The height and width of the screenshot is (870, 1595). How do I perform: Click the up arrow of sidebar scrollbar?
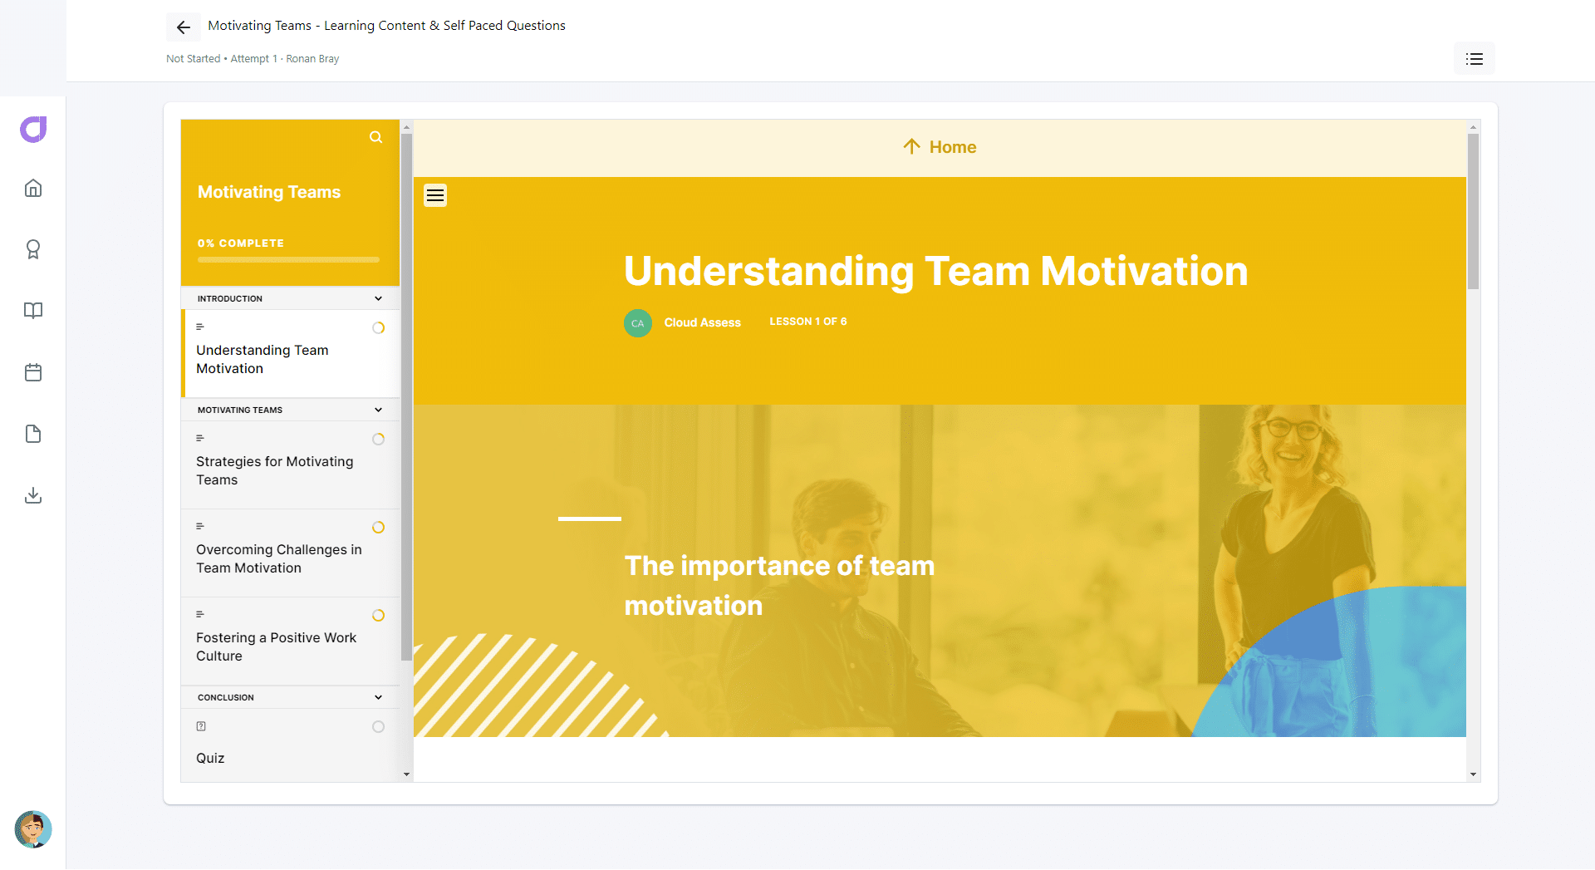(x=406, y=127)
